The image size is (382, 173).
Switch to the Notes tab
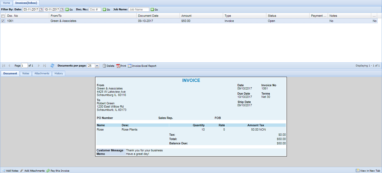pos(26,73)
